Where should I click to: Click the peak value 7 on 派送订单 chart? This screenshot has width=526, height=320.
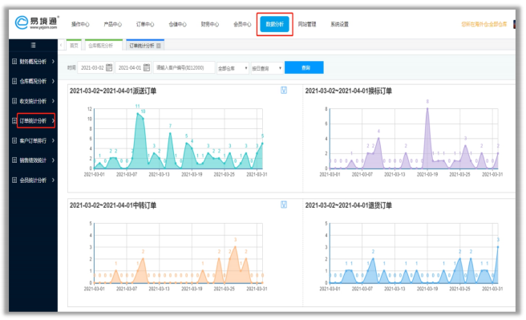click(170, 126)
